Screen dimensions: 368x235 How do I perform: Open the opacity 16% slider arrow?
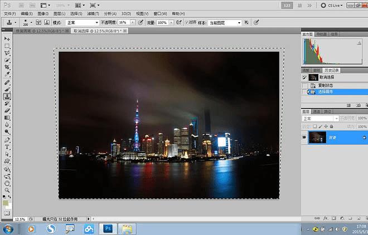tap(133, 22)
